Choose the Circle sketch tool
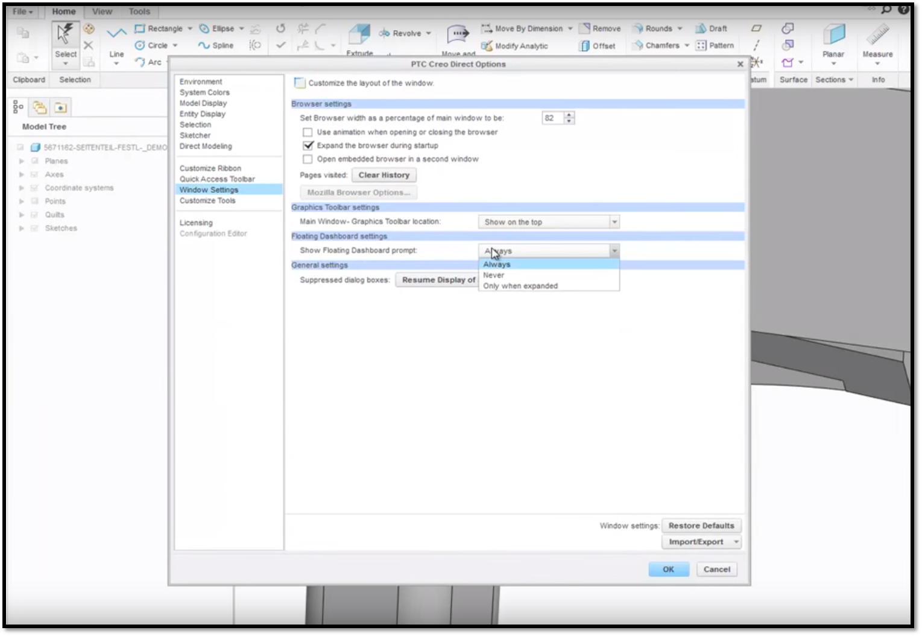Screen dimensions: 922x636 coord(151,45)
